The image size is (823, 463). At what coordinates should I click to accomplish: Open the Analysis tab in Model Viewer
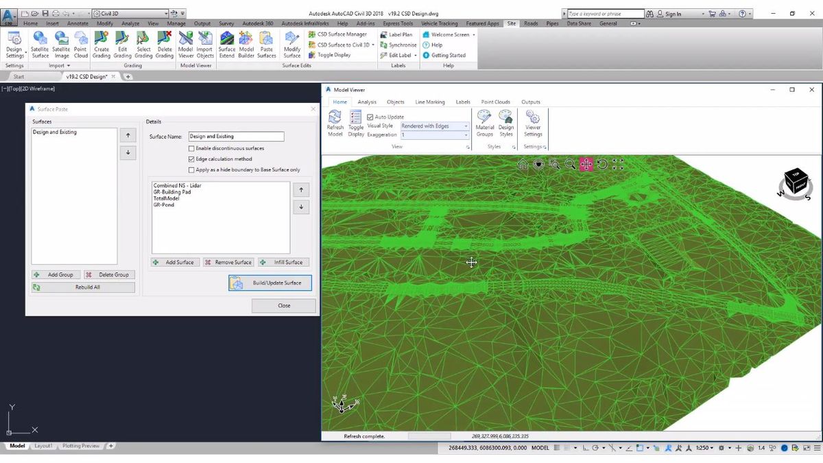click(x=367, y=102)
